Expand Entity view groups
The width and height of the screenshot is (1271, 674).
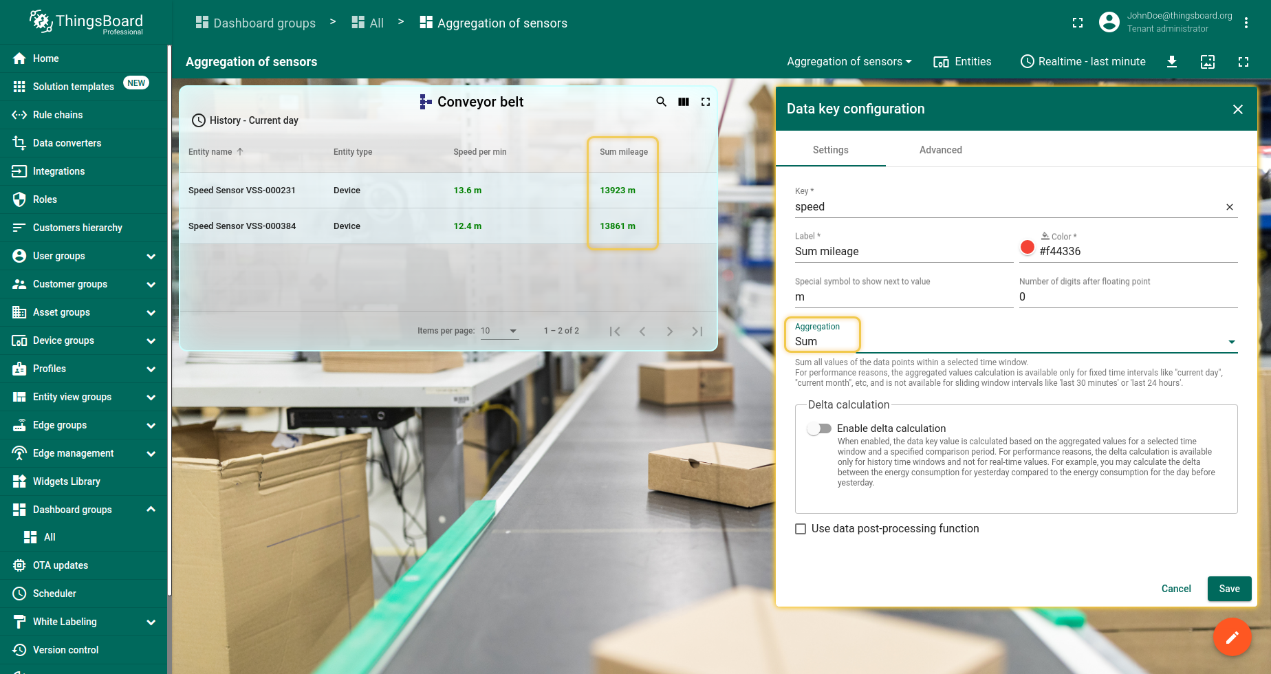[x=83, y=397]
